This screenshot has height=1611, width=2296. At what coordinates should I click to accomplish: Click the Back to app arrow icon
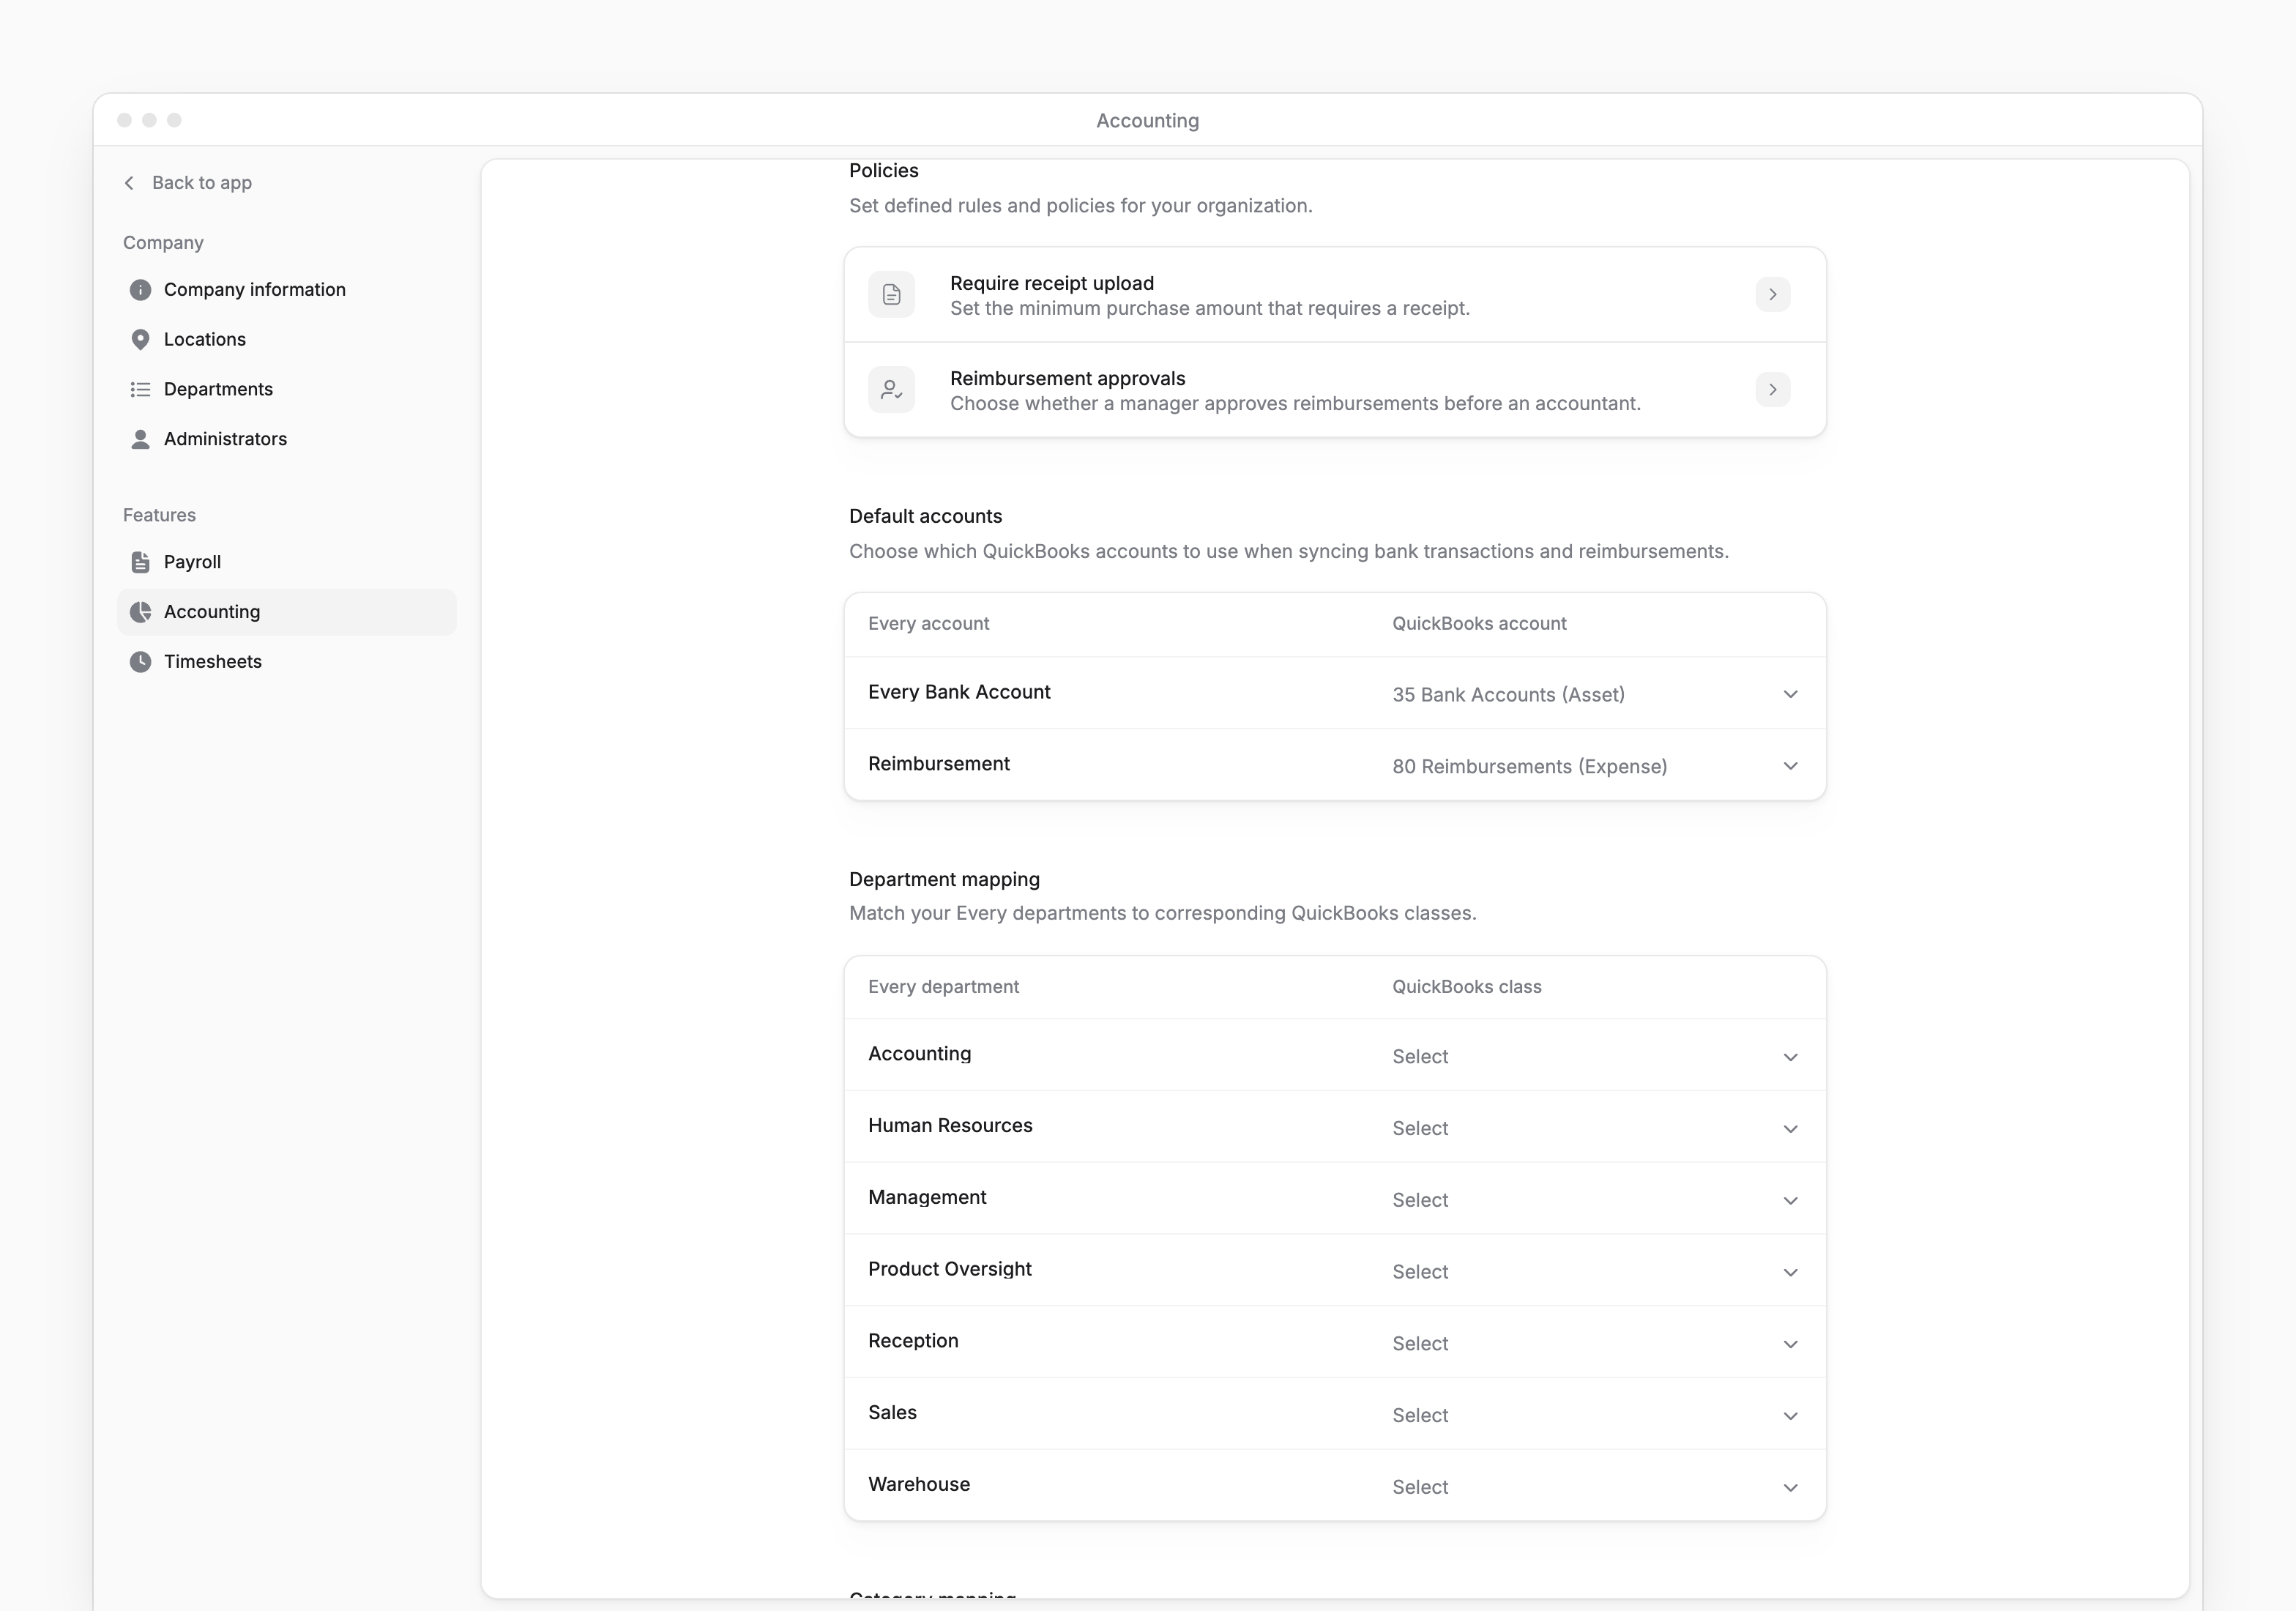pyautogui.click(x=129, y=183)
